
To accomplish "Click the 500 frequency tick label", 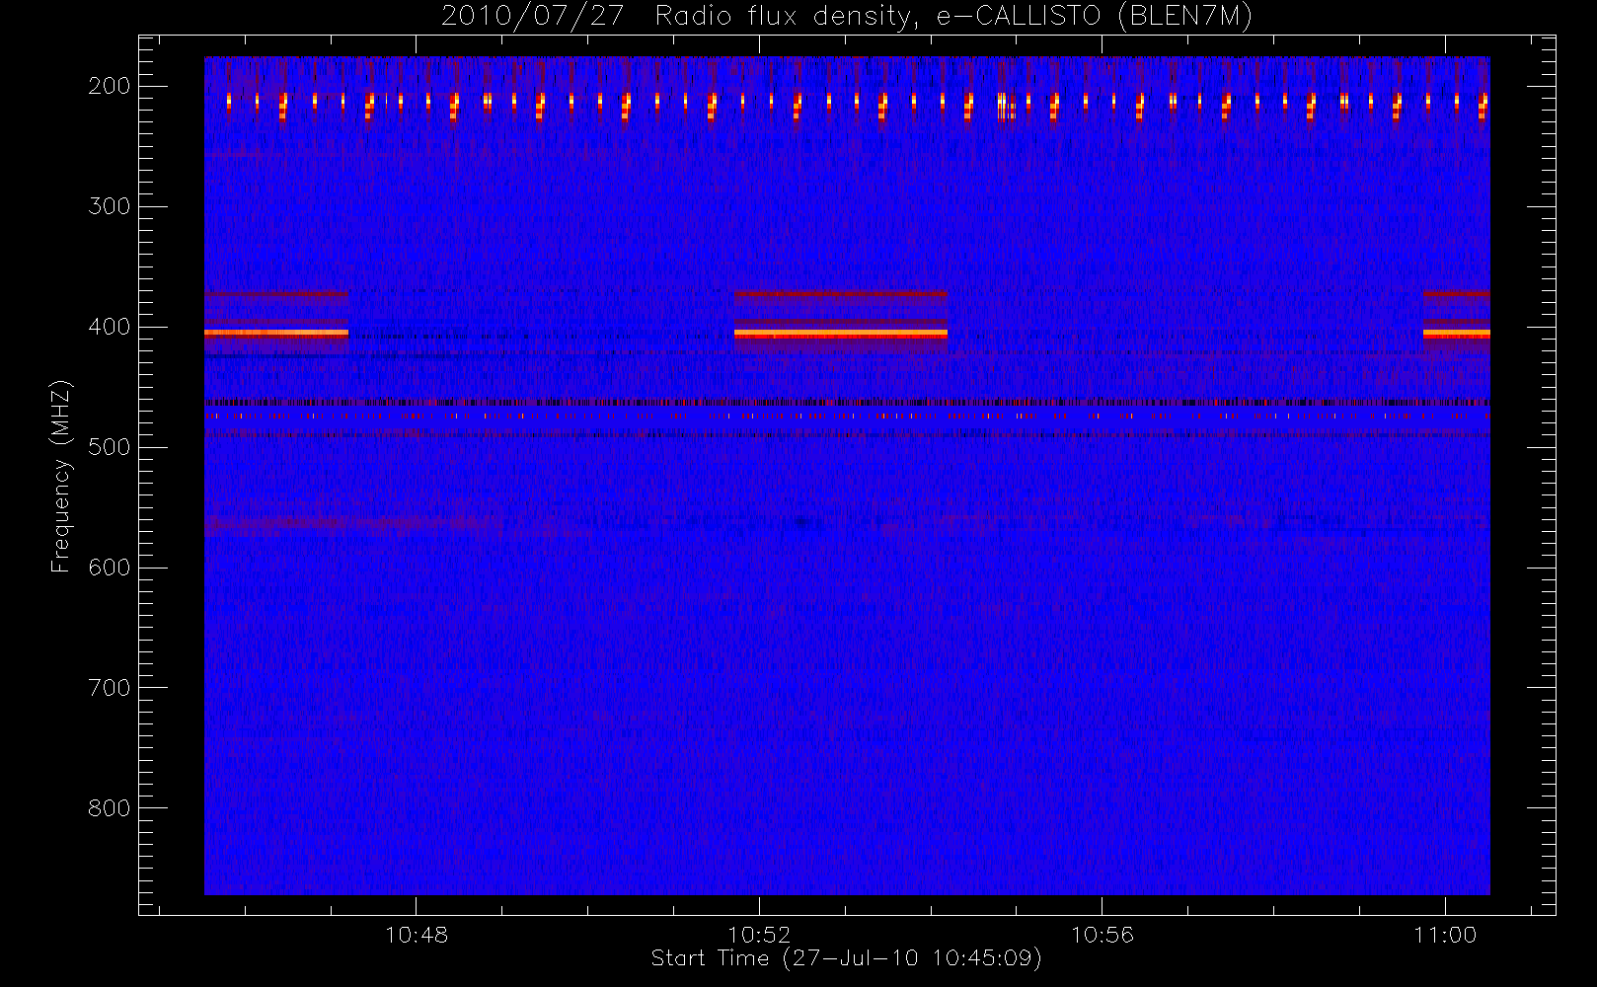I will (x=110, y=447).
